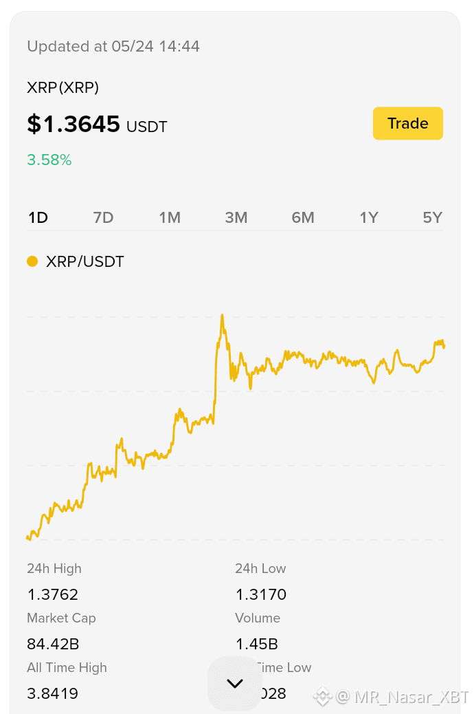
Task: Click the XRP/USDT legend label
Action: point(85,262)
